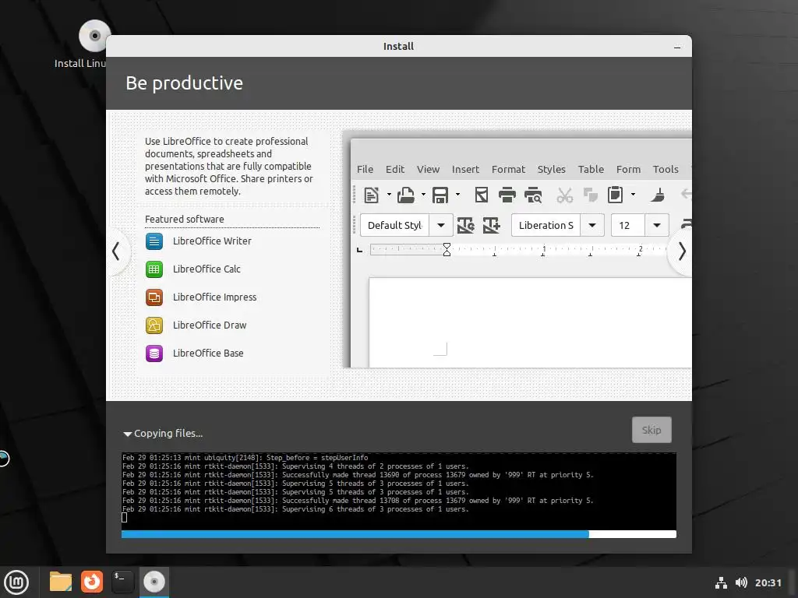Viewport: 798px width, 598px height.
Task: Collapse the Copying files log expander
Action: [x=127, y=434]
